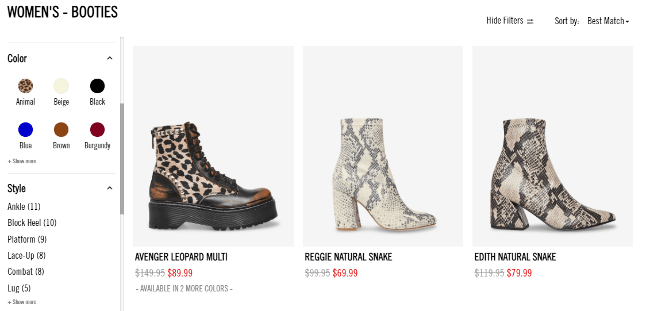Image resolution: width=646 pixels, height=311 pixels.
Task: Apply the Combat style filter
Action: [x=25, y=271]
